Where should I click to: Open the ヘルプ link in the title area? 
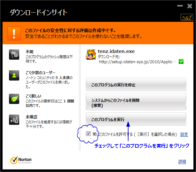186,18
